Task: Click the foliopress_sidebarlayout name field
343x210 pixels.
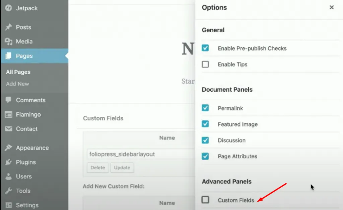Action: click(x=141, y=154)
